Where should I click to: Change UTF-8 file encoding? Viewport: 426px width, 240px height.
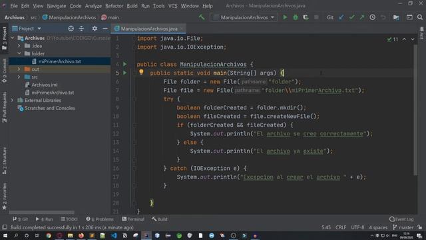tap(357, 227)
